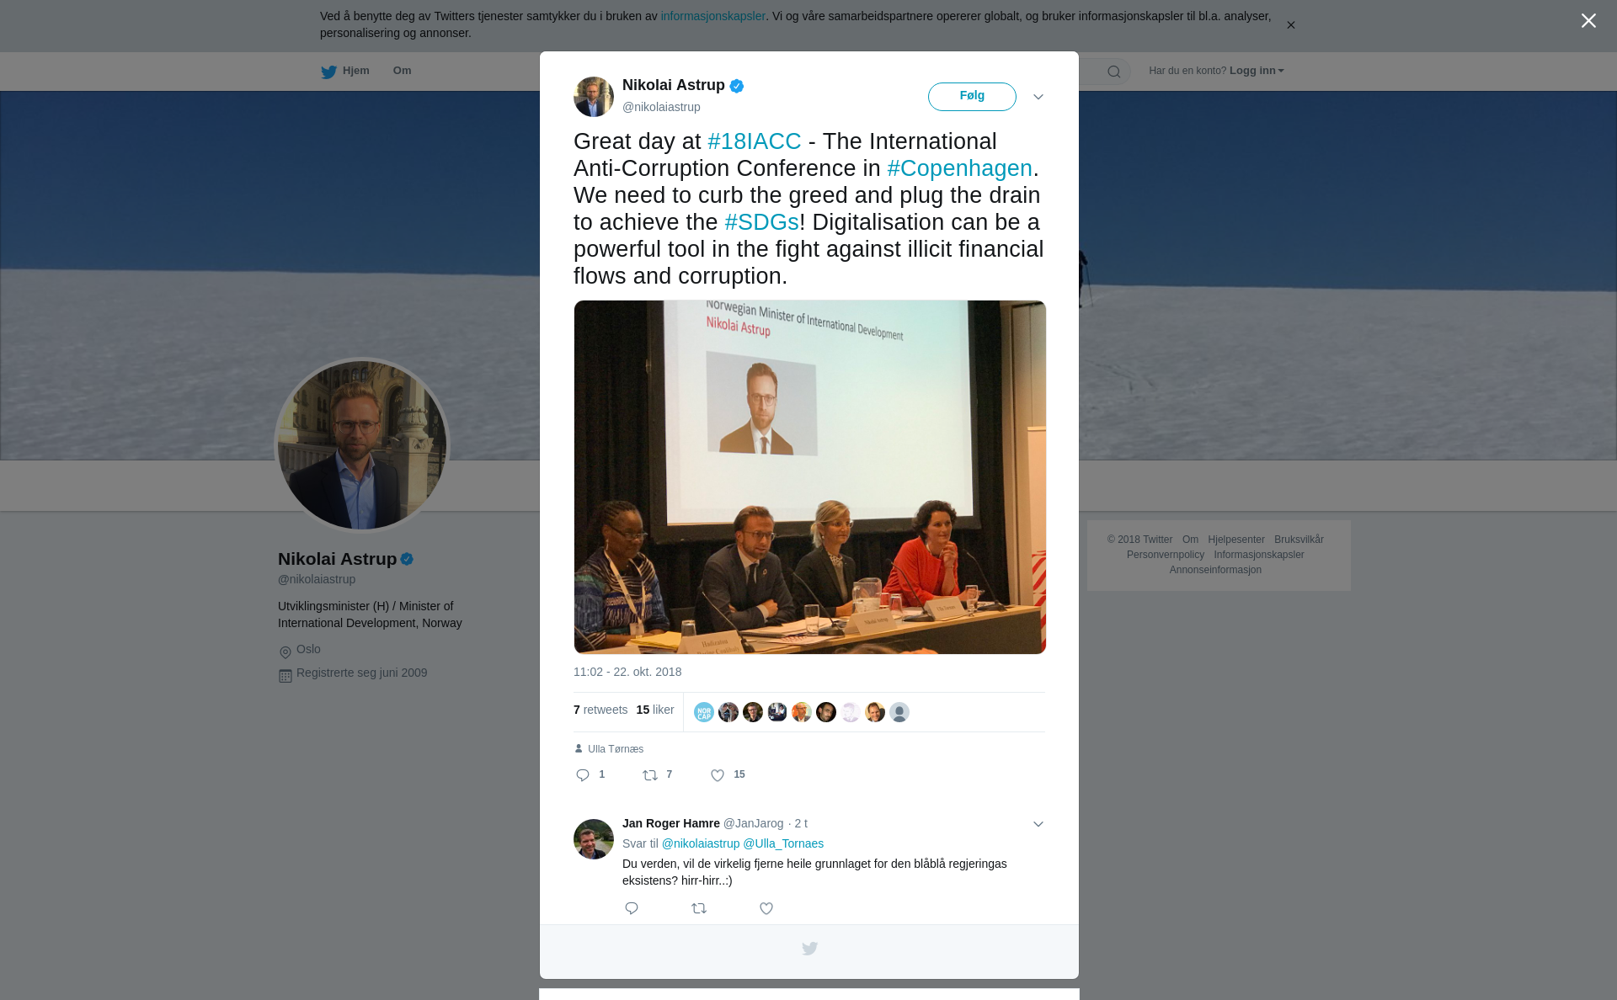The width and height of the screenshot is (1617, 1000).
Task: Open the Logg inn dropdown
Action: tap(1257, 71)
